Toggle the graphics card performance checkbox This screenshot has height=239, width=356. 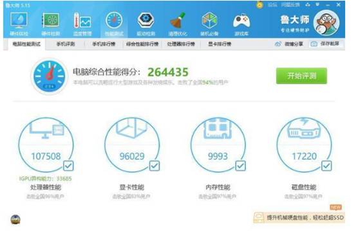155,166
